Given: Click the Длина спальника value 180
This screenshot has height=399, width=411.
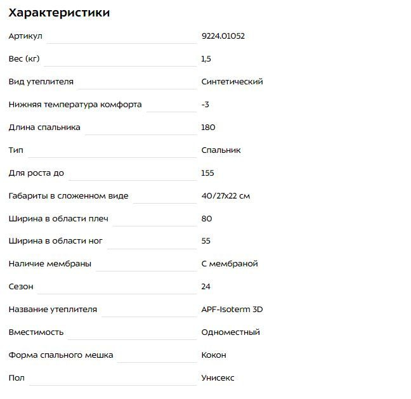Looking at the screenshot, I should coord(208,128).
